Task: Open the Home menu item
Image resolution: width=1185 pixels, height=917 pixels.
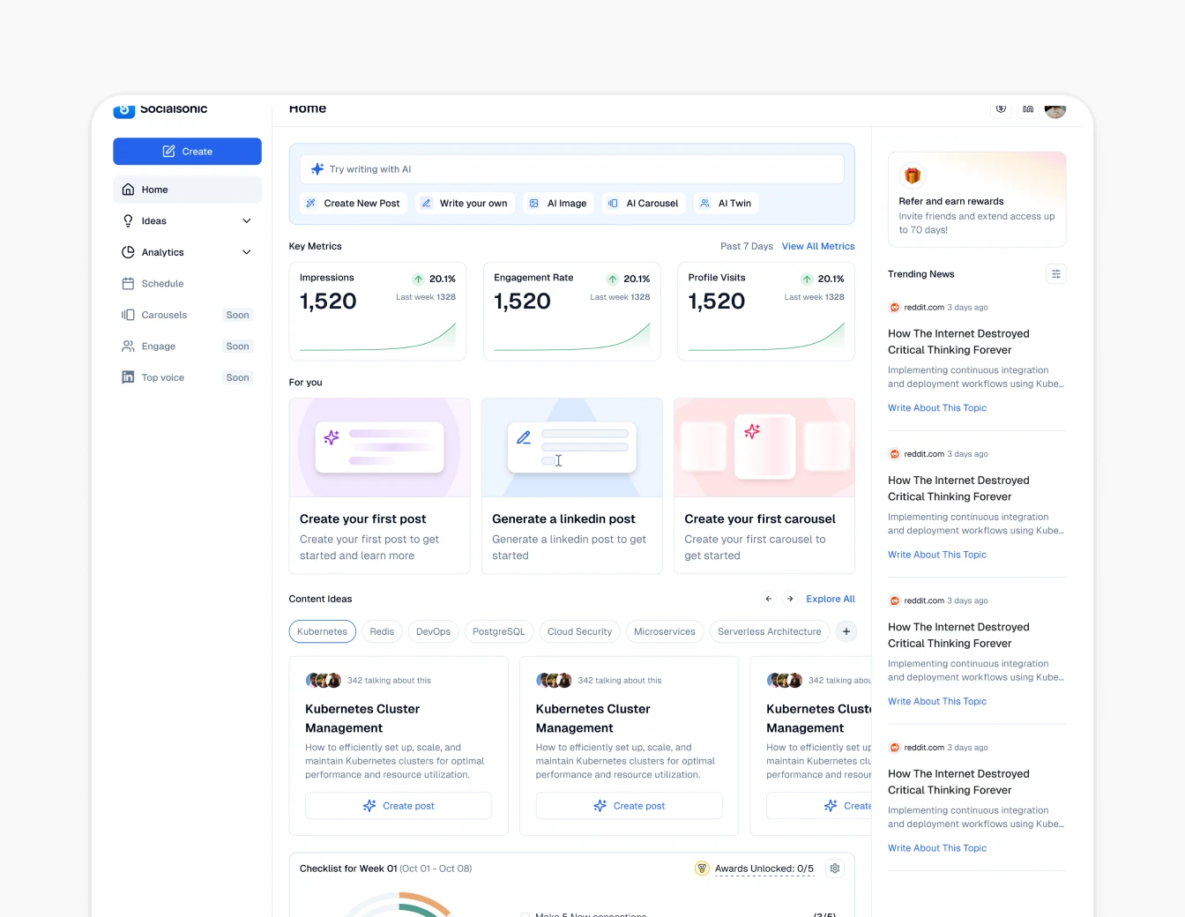Action: (x=155, y=189)
